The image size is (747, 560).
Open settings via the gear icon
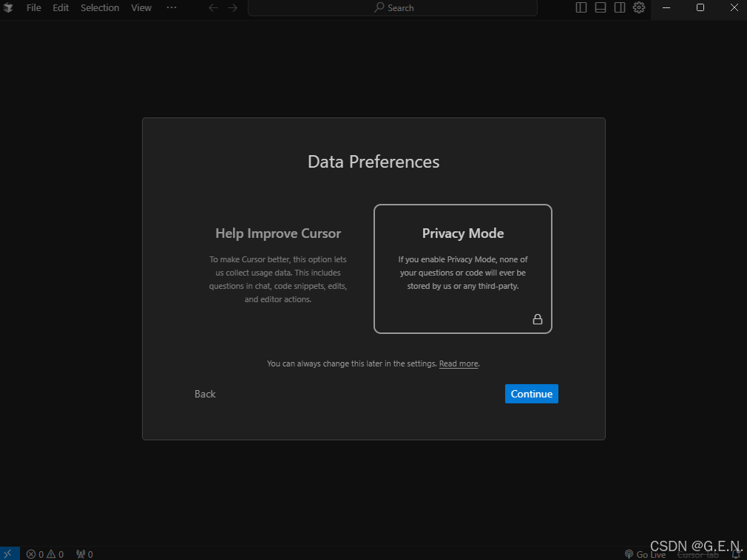pos(639,7)
